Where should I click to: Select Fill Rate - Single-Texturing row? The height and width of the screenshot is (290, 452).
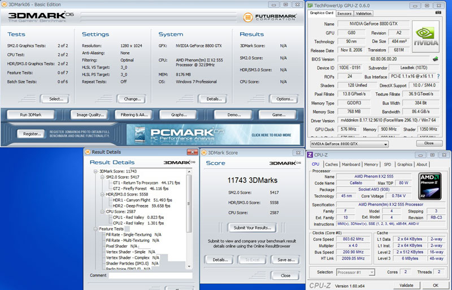133,235
